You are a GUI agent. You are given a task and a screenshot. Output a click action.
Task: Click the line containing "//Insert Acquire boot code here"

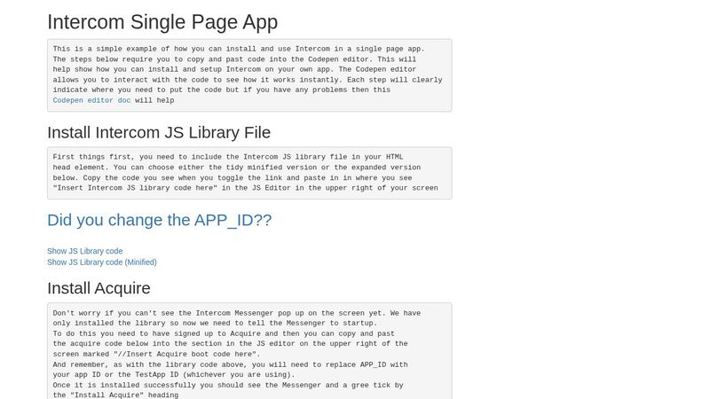click(156, 354)
